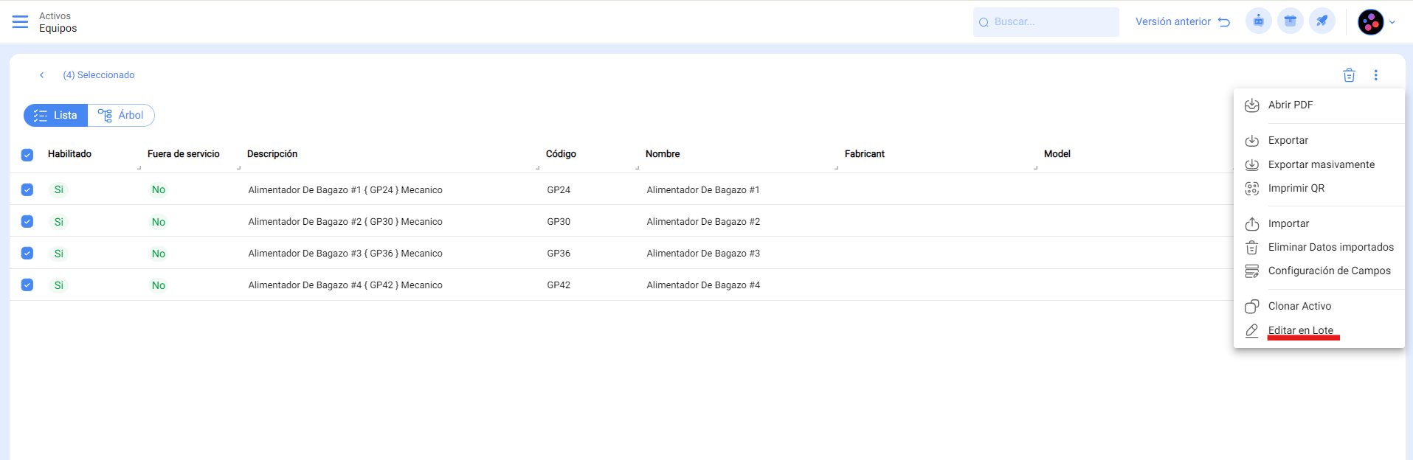Toggle the select-all header checkbox
1413x460 pixels.
tap(27, 155)
